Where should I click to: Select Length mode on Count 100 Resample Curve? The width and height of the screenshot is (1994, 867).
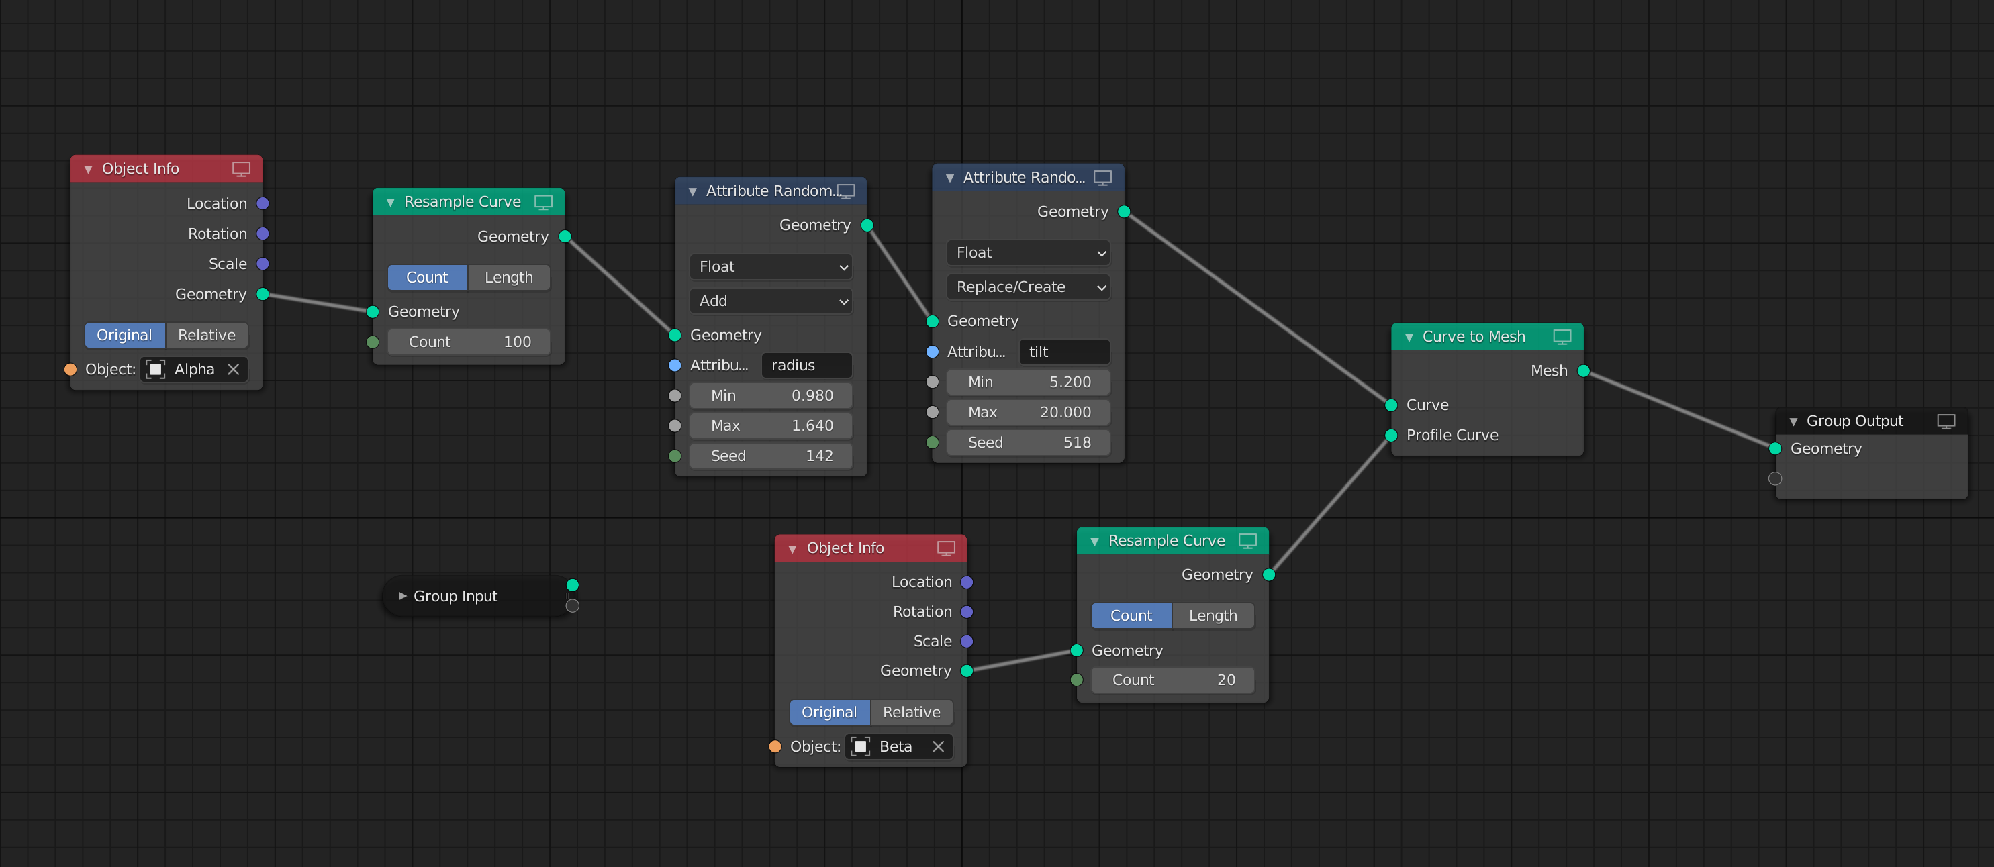508,278
